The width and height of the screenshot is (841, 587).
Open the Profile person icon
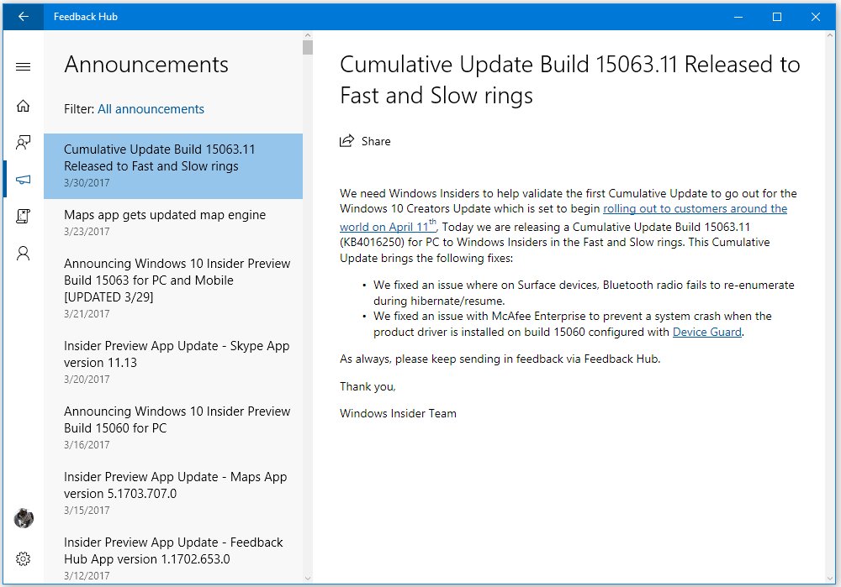[x=23, y=253]
